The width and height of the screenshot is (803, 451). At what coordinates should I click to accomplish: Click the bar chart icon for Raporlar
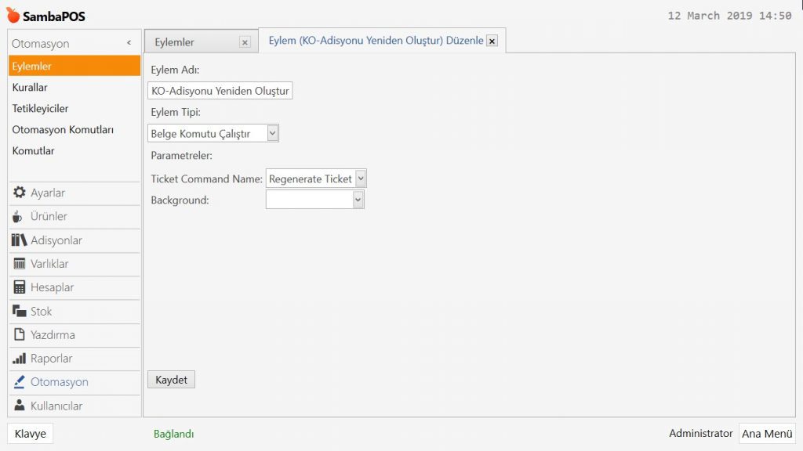(x=20, y=359)
